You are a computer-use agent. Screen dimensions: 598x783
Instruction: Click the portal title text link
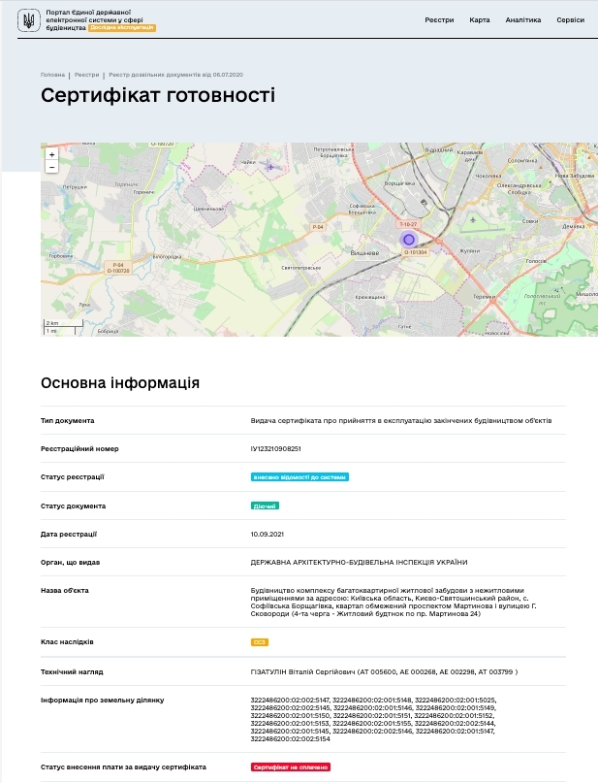94,20
